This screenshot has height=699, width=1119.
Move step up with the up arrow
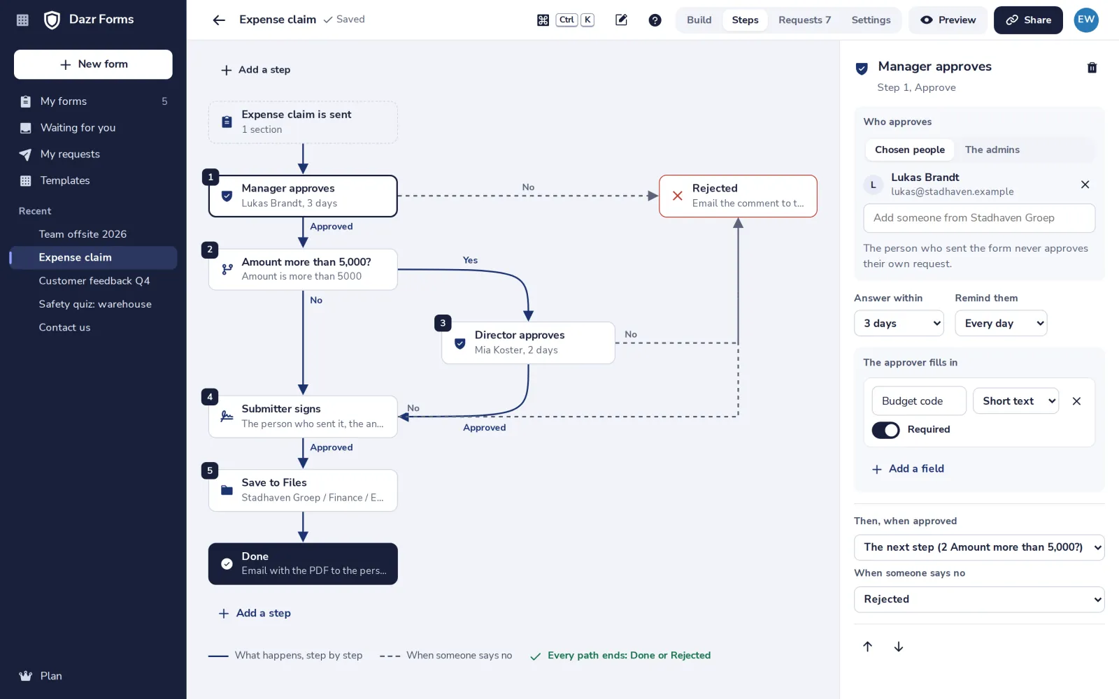(x=868, y=647)
